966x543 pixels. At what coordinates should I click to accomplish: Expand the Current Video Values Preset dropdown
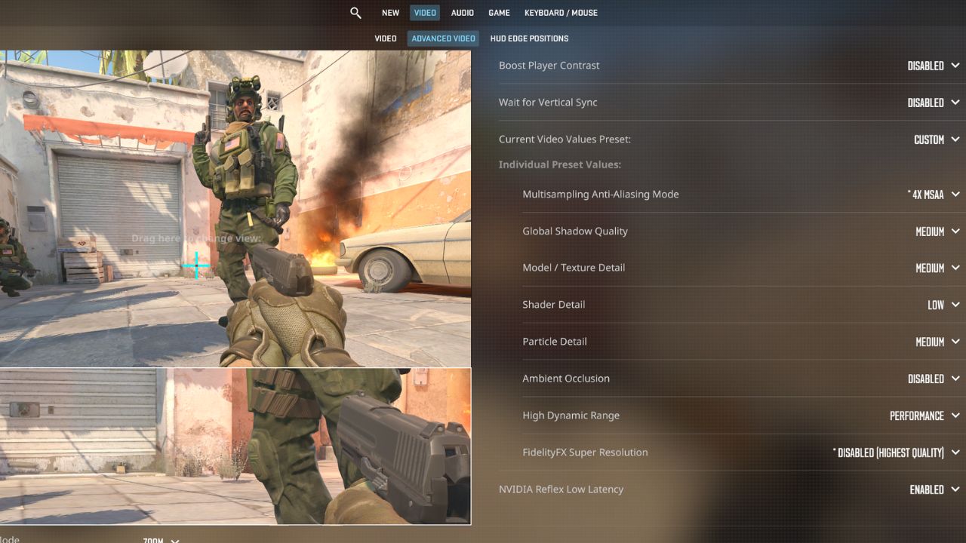(936, 140)
